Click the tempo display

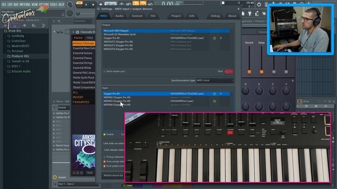[x=111, y=4]
